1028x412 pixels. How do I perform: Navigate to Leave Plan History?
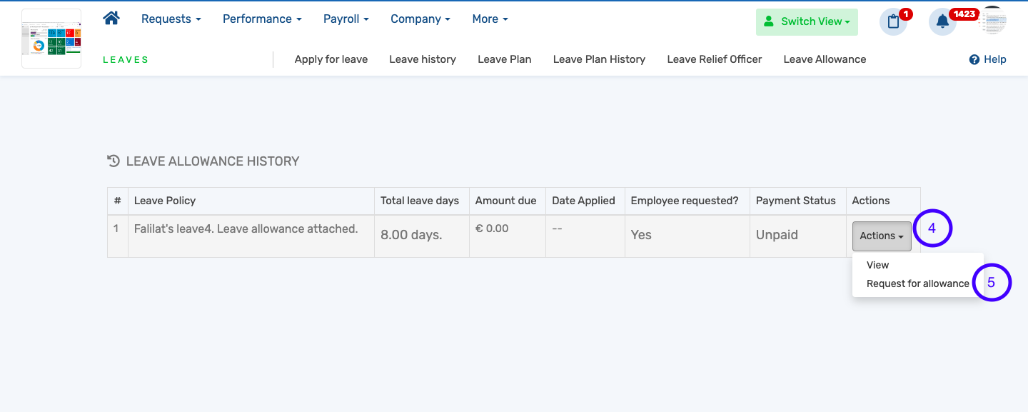(x=599, y=59)
